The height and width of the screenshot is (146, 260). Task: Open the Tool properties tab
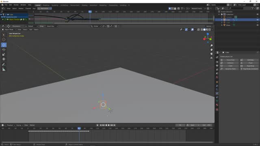pos(217,57)
